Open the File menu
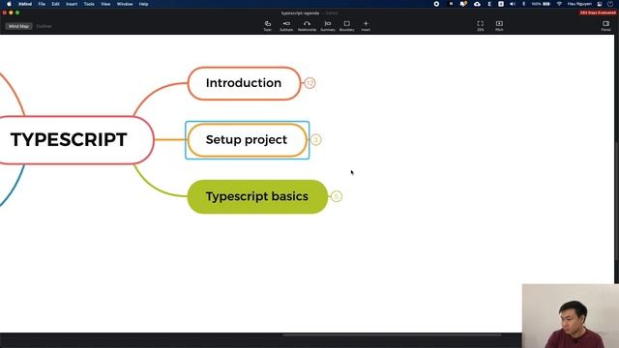The height and width of the screenshot is (348, 619). point(42,4)
